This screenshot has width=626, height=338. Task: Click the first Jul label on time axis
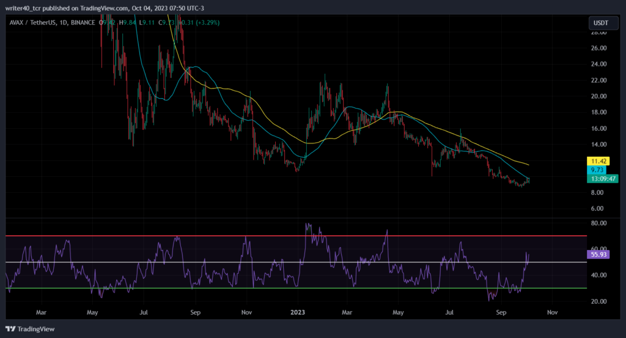pyautogui.click(x=143, y=312)
